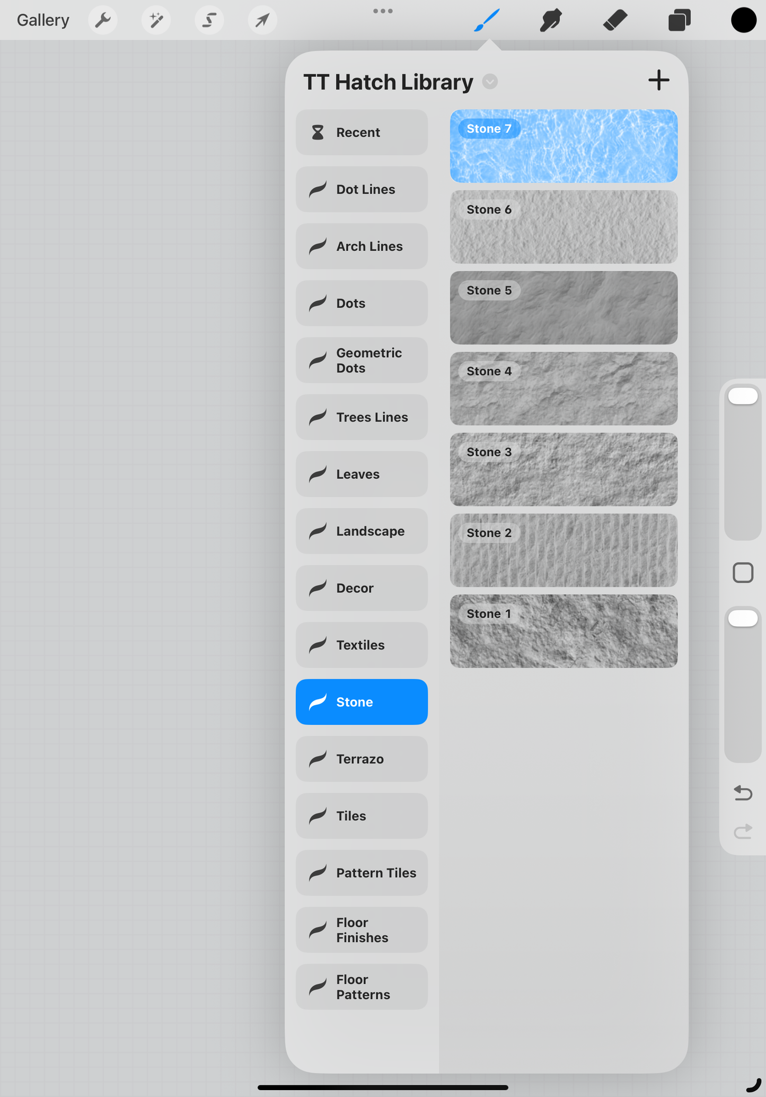Pick the Stone 5 brush
Image resolution: width=766 pixels, height=1097 pixels.
564,308
